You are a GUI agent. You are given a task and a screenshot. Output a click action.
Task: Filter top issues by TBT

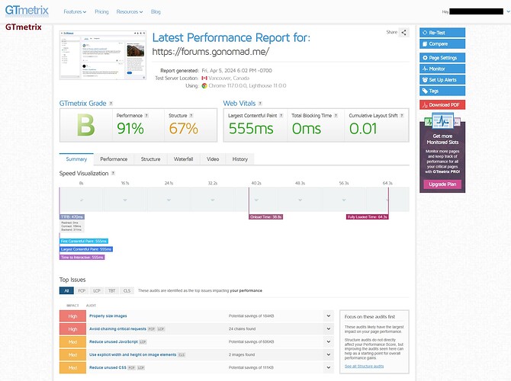click(x=112, y=290)
